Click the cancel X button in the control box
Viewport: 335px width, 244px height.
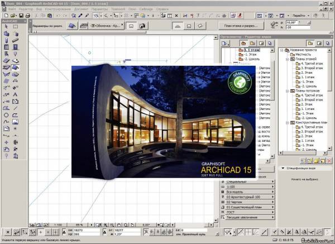point(7,232)
